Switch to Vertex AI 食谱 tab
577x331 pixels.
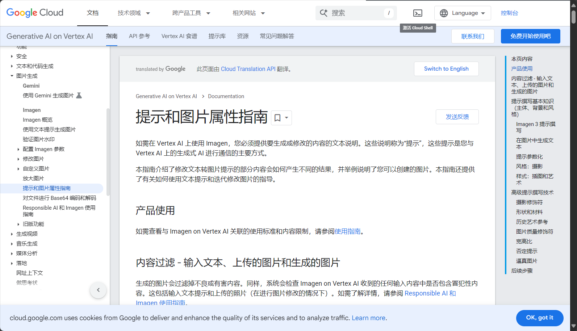pos(179,36)
